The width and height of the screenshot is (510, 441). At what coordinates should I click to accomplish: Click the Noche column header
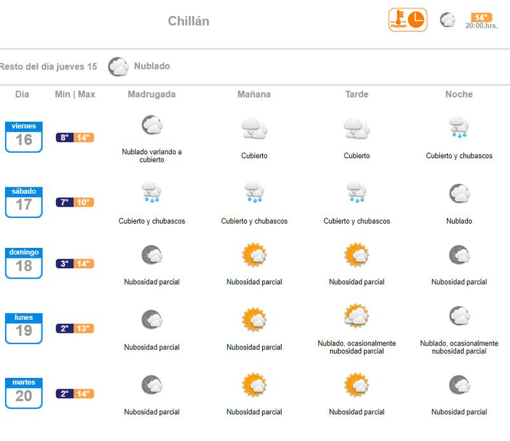[x=459, y=94]
